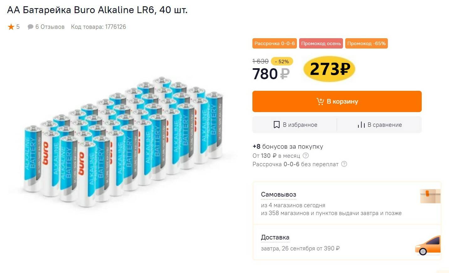
Task: Click the orange star rating icon
Action: pyautogui.click(x=11, y=27)
